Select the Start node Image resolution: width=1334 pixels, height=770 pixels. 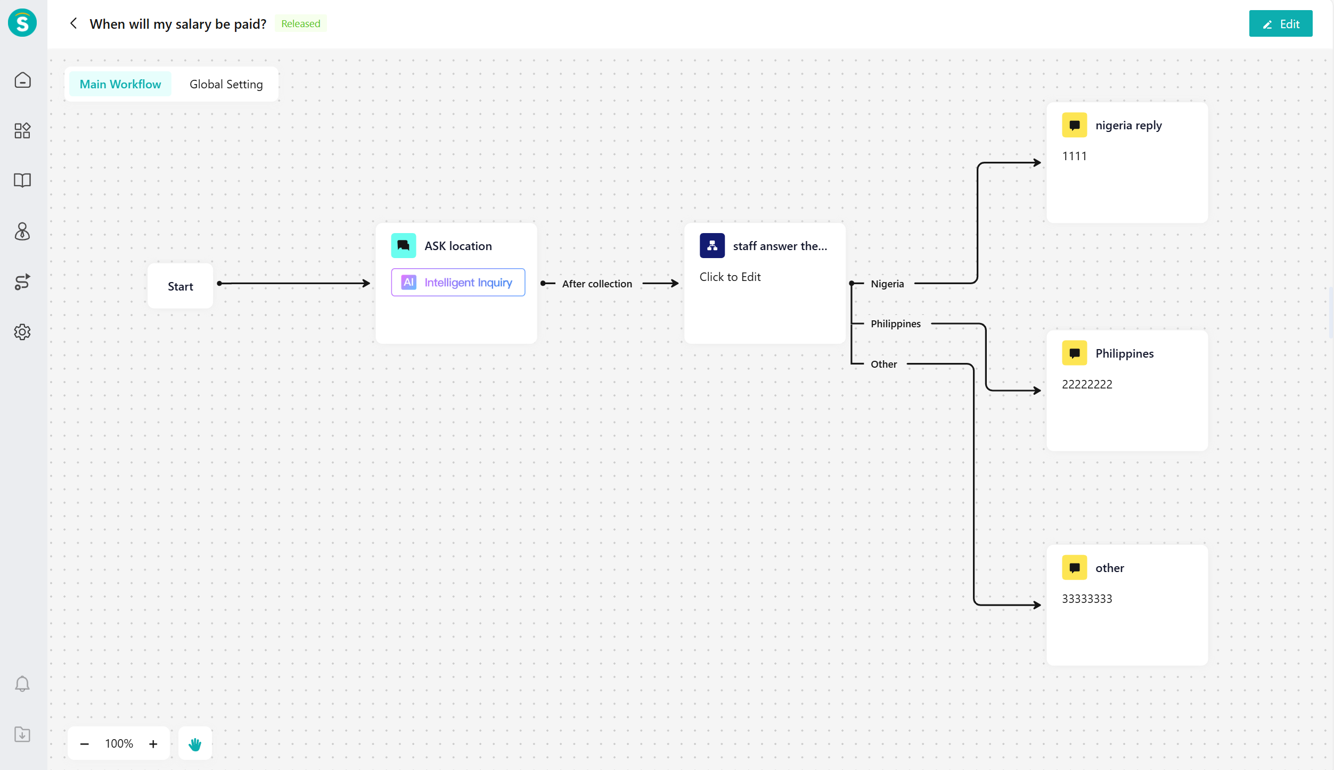[x=181, y=286]
